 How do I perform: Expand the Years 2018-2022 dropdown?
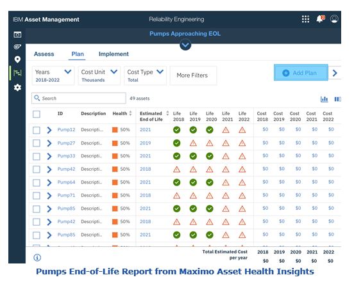tap(53, 75)
